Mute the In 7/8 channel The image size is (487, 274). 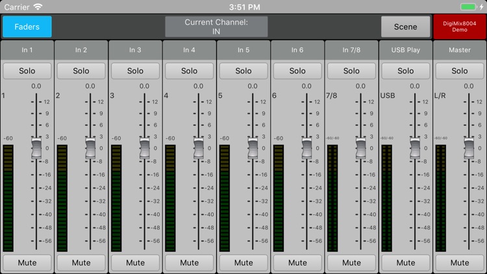pyautogui.click(x=351, y=263)
